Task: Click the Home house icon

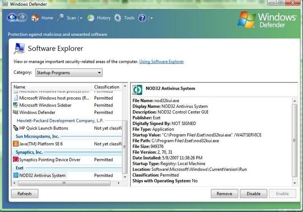Action: [x=35, y=18]
